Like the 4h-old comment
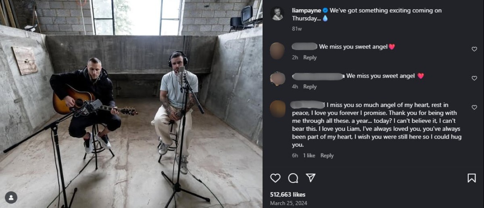The width and height of the screenshot is (484, 208). pos(474,78)
